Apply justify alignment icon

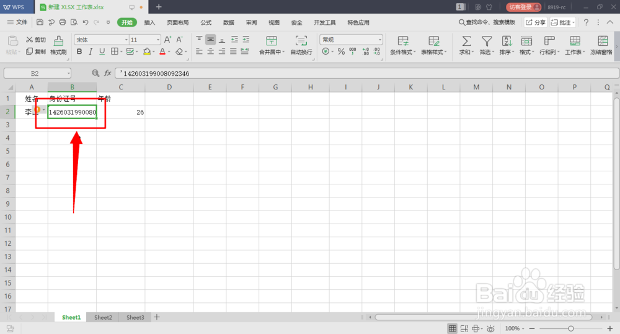[x=233, y=52]
